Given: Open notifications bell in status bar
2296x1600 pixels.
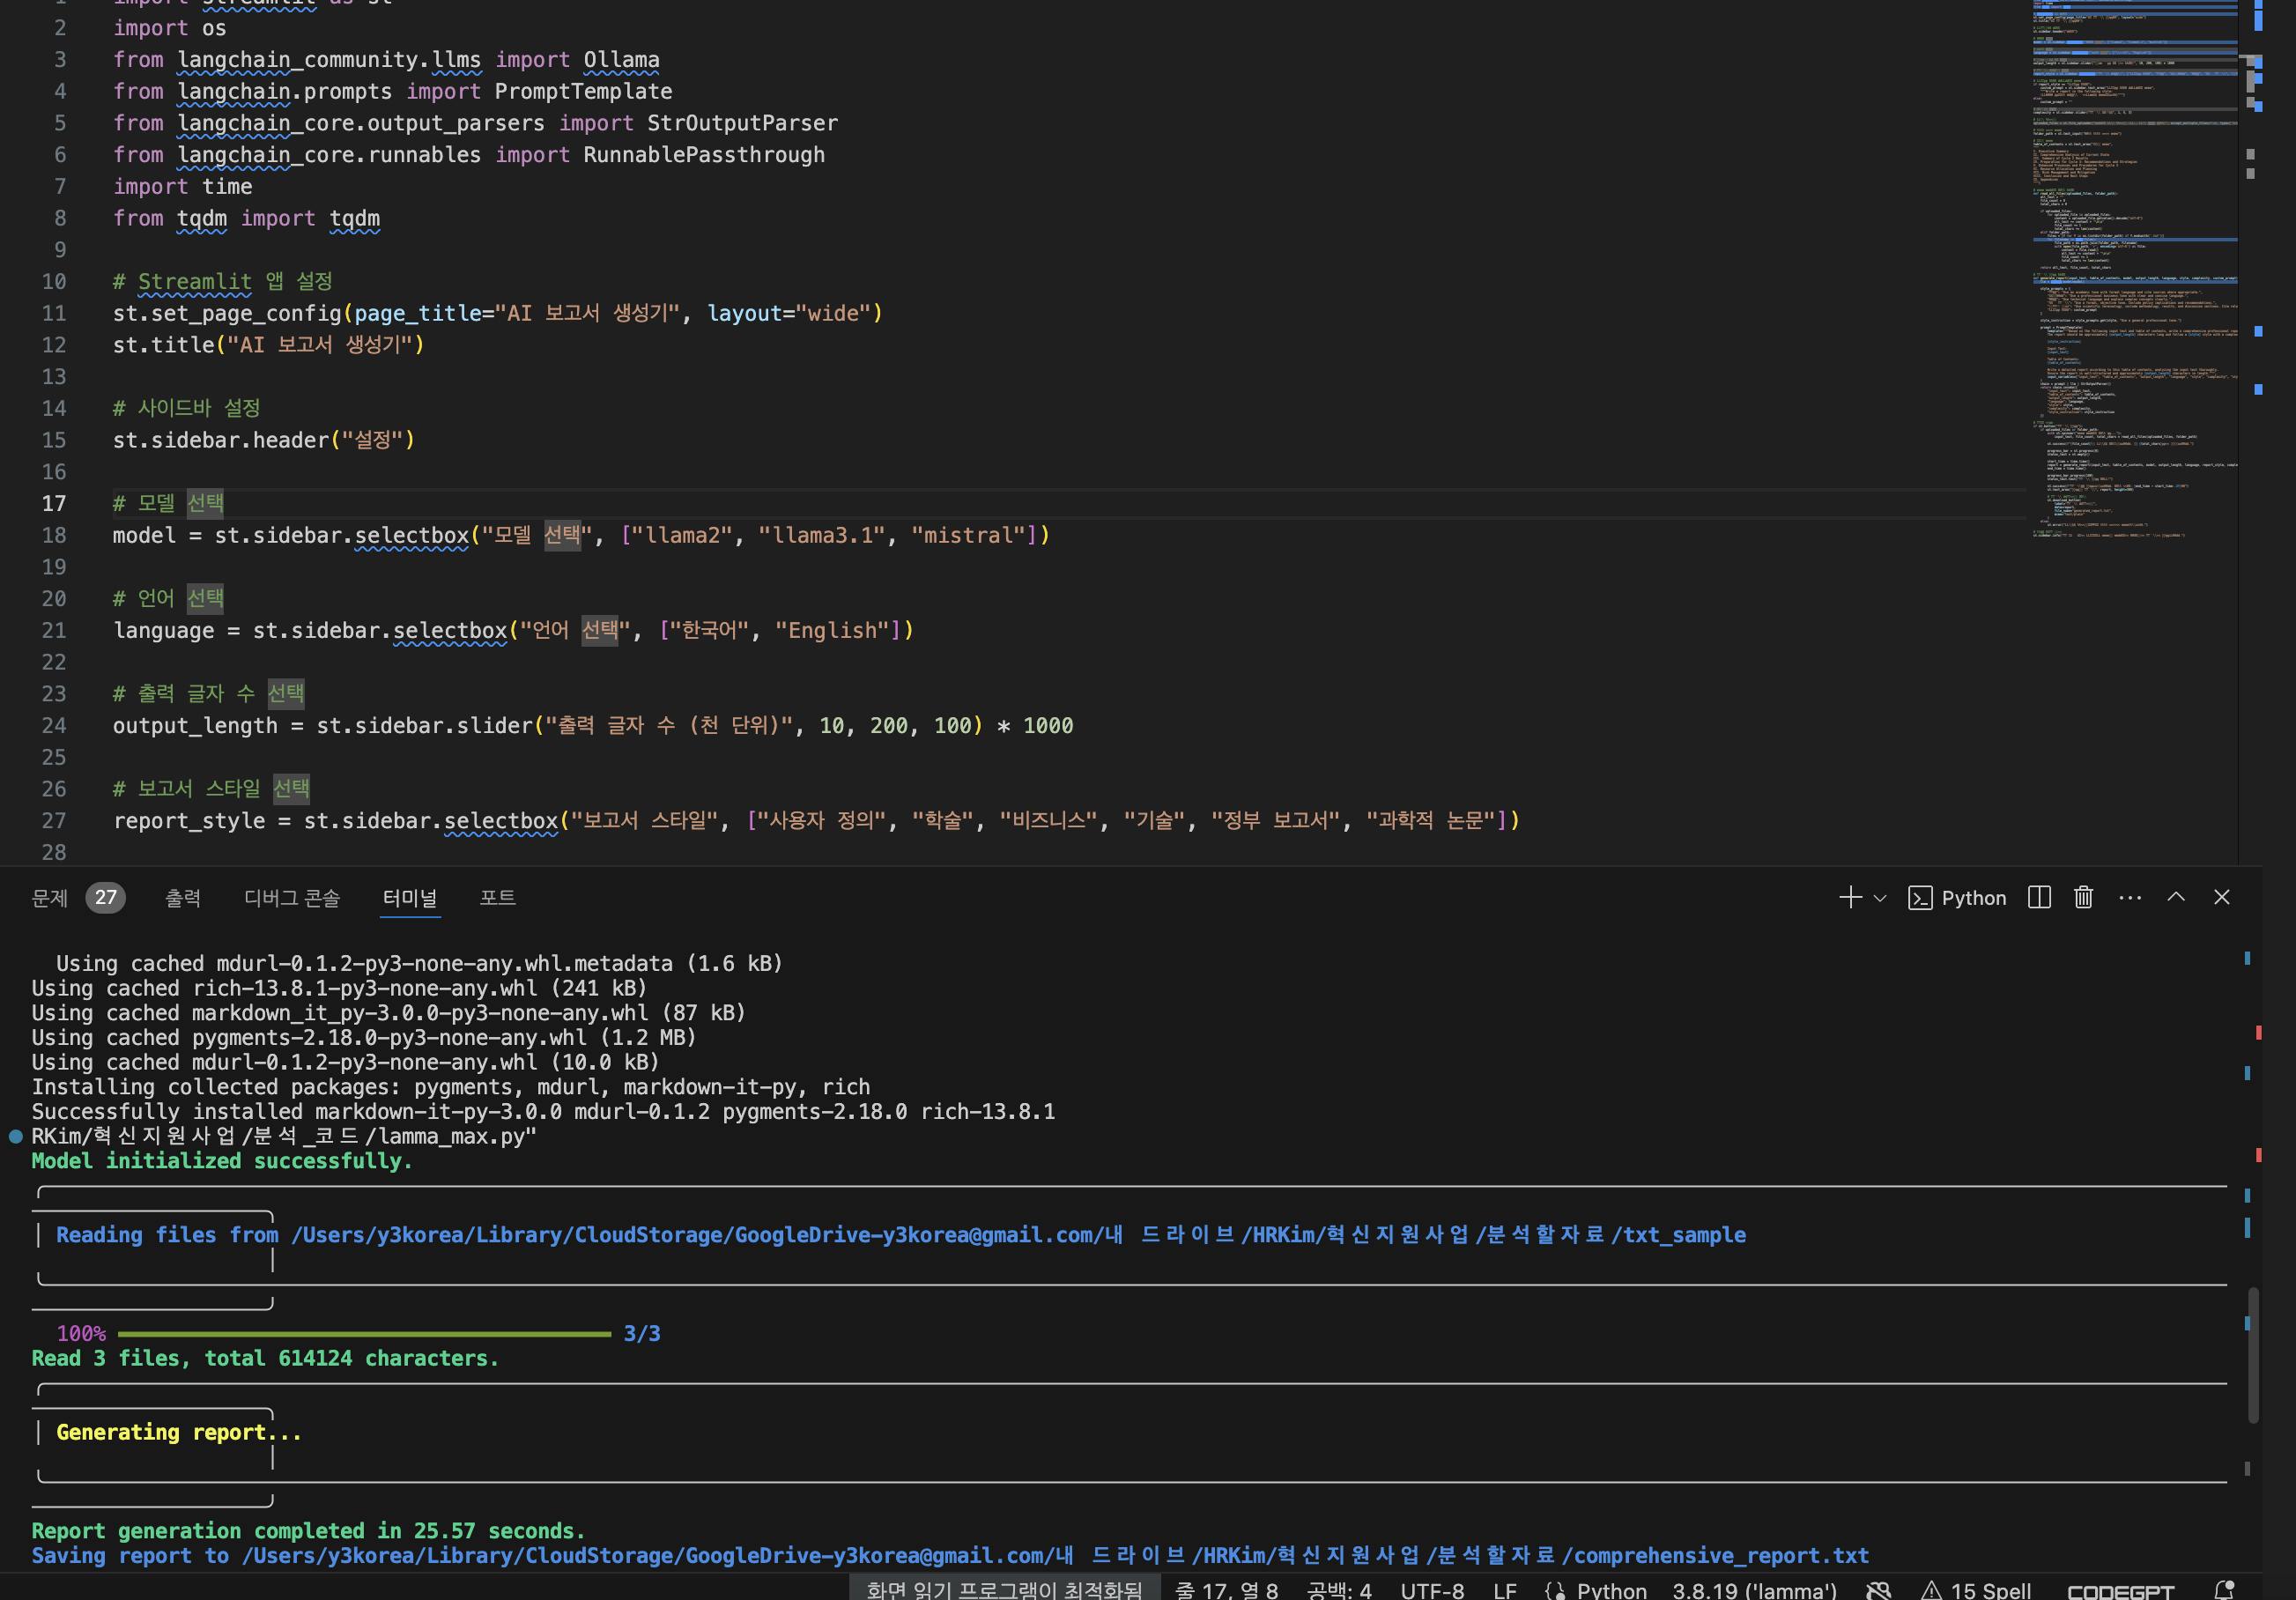Looking at the screenshot, I should click(x=2225, y=1589).
